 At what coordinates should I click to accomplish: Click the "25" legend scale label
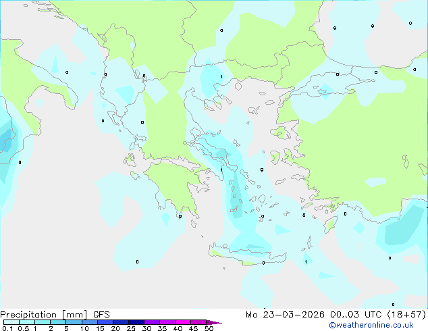click(131, 328)
